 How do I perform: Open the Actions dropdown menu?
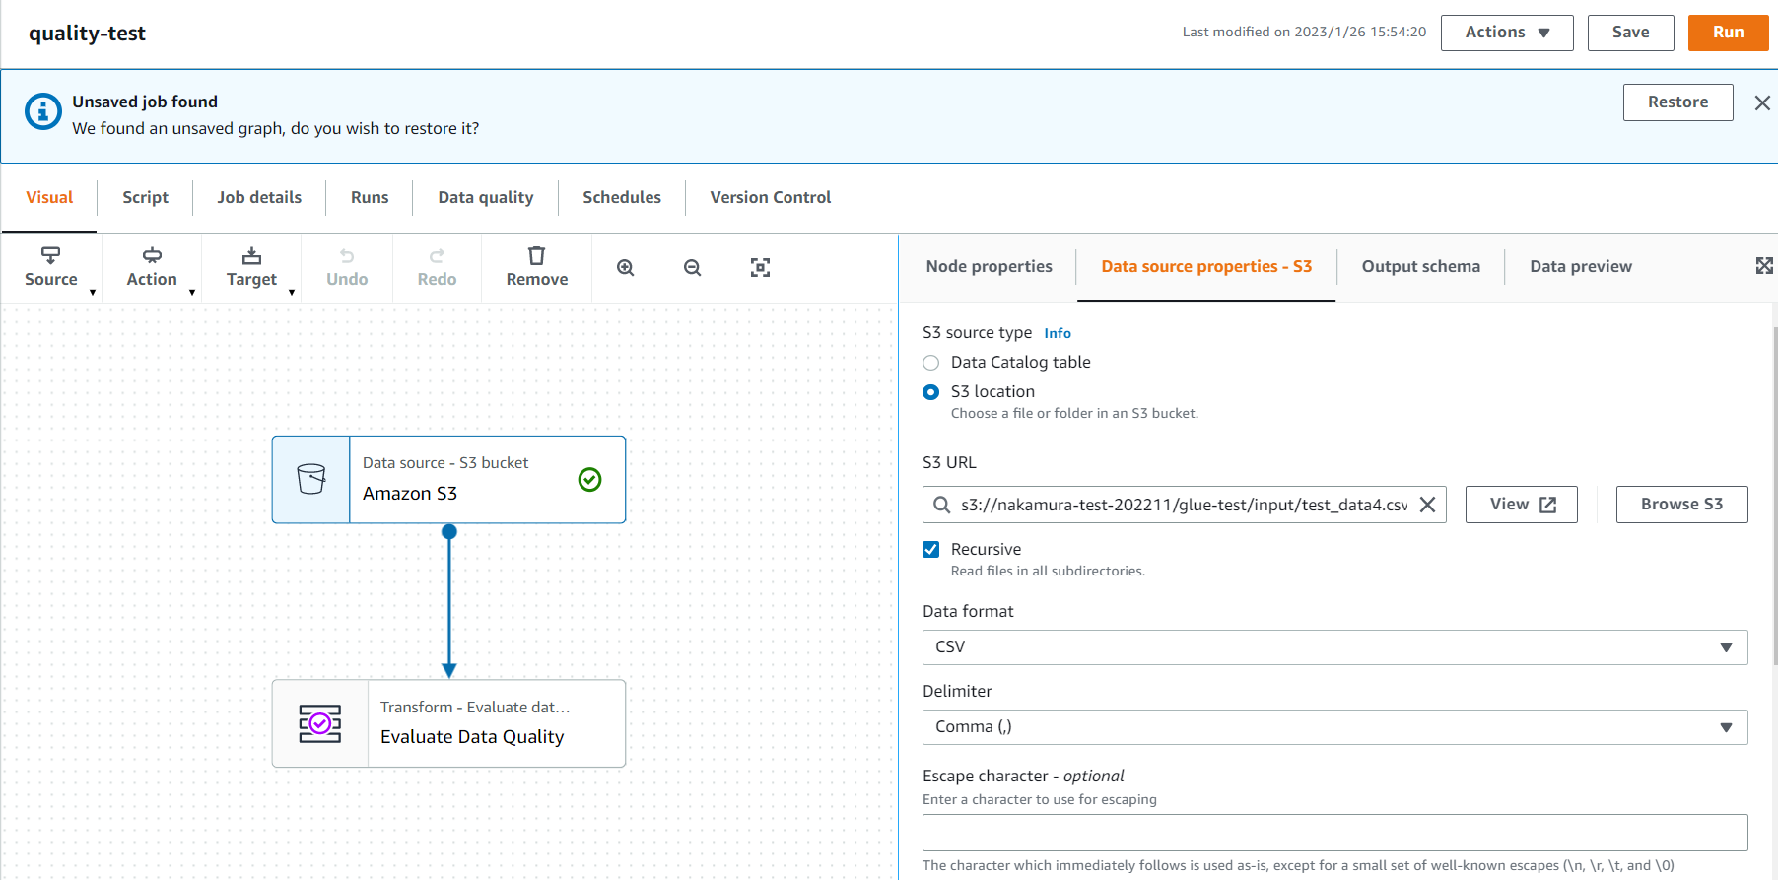(x=1507, y=33)
